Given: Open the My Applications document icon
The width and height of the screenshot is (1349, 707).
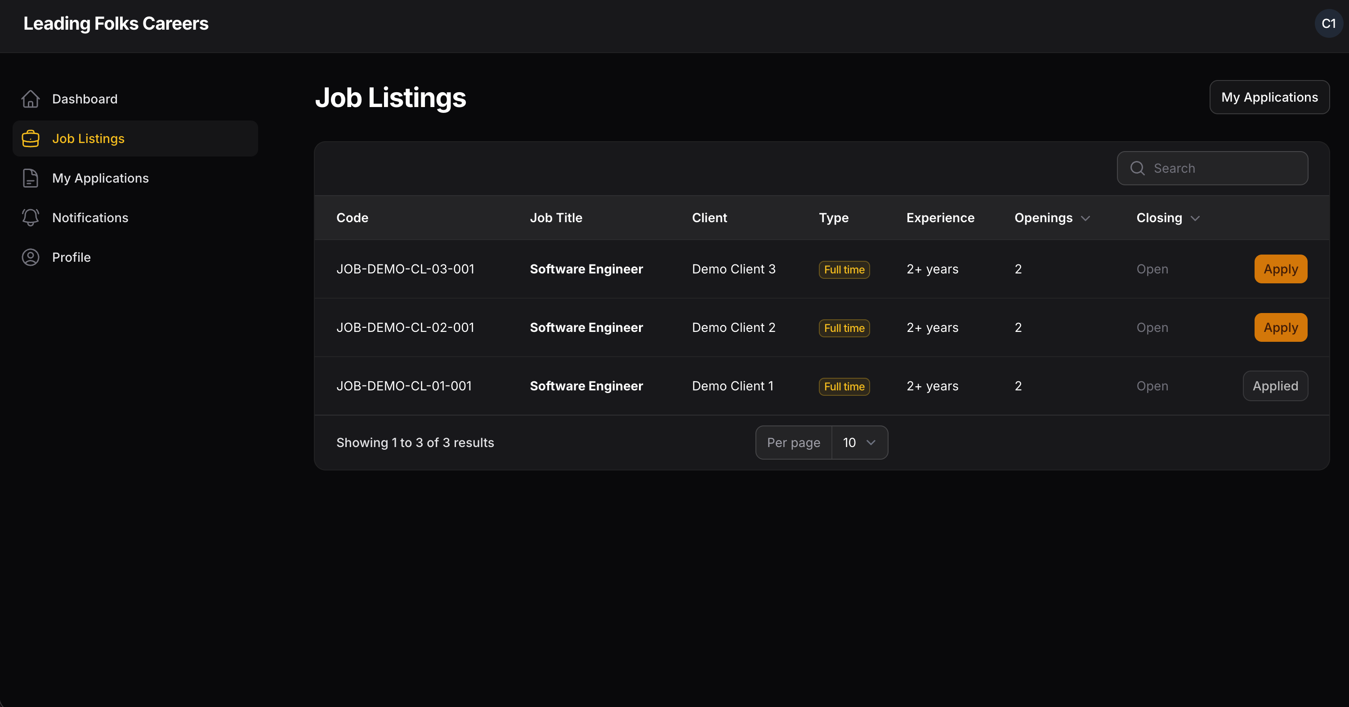Looking at the screenshot, I should click(31, 178).
